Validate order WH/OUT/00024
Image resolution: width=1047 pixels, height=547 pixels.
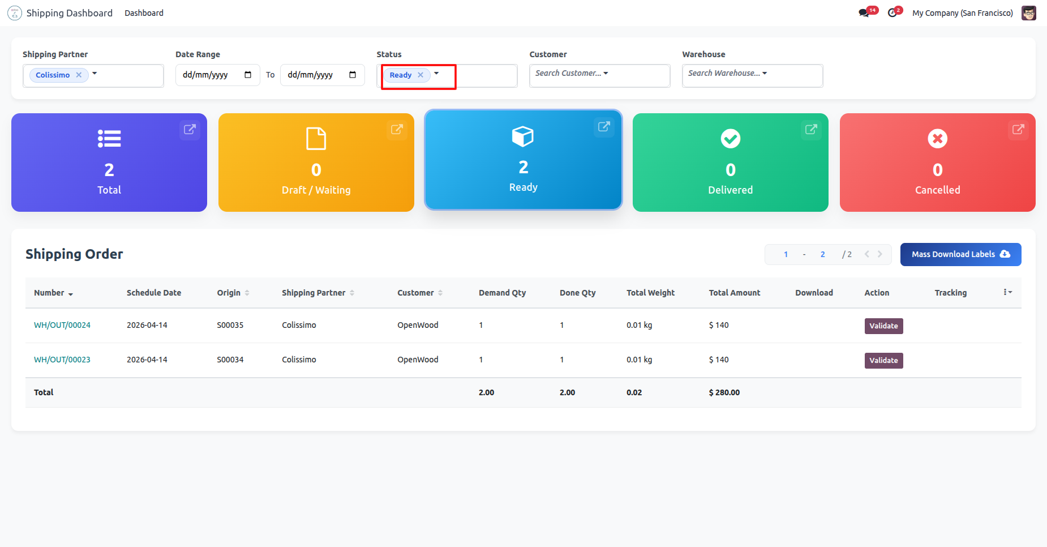coord(883,326)
